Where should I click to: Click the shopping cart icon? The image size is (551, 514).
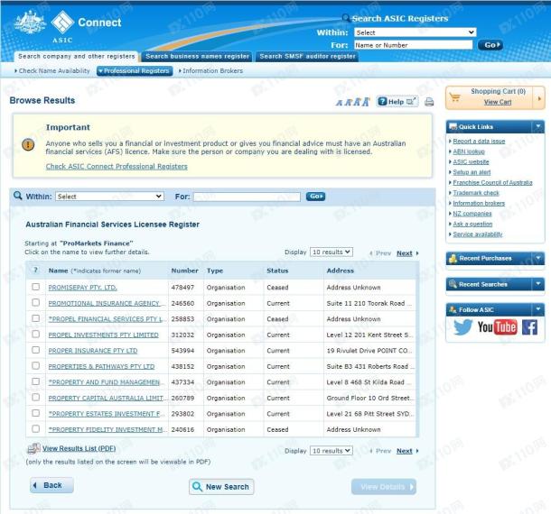(x=455, y=97)
